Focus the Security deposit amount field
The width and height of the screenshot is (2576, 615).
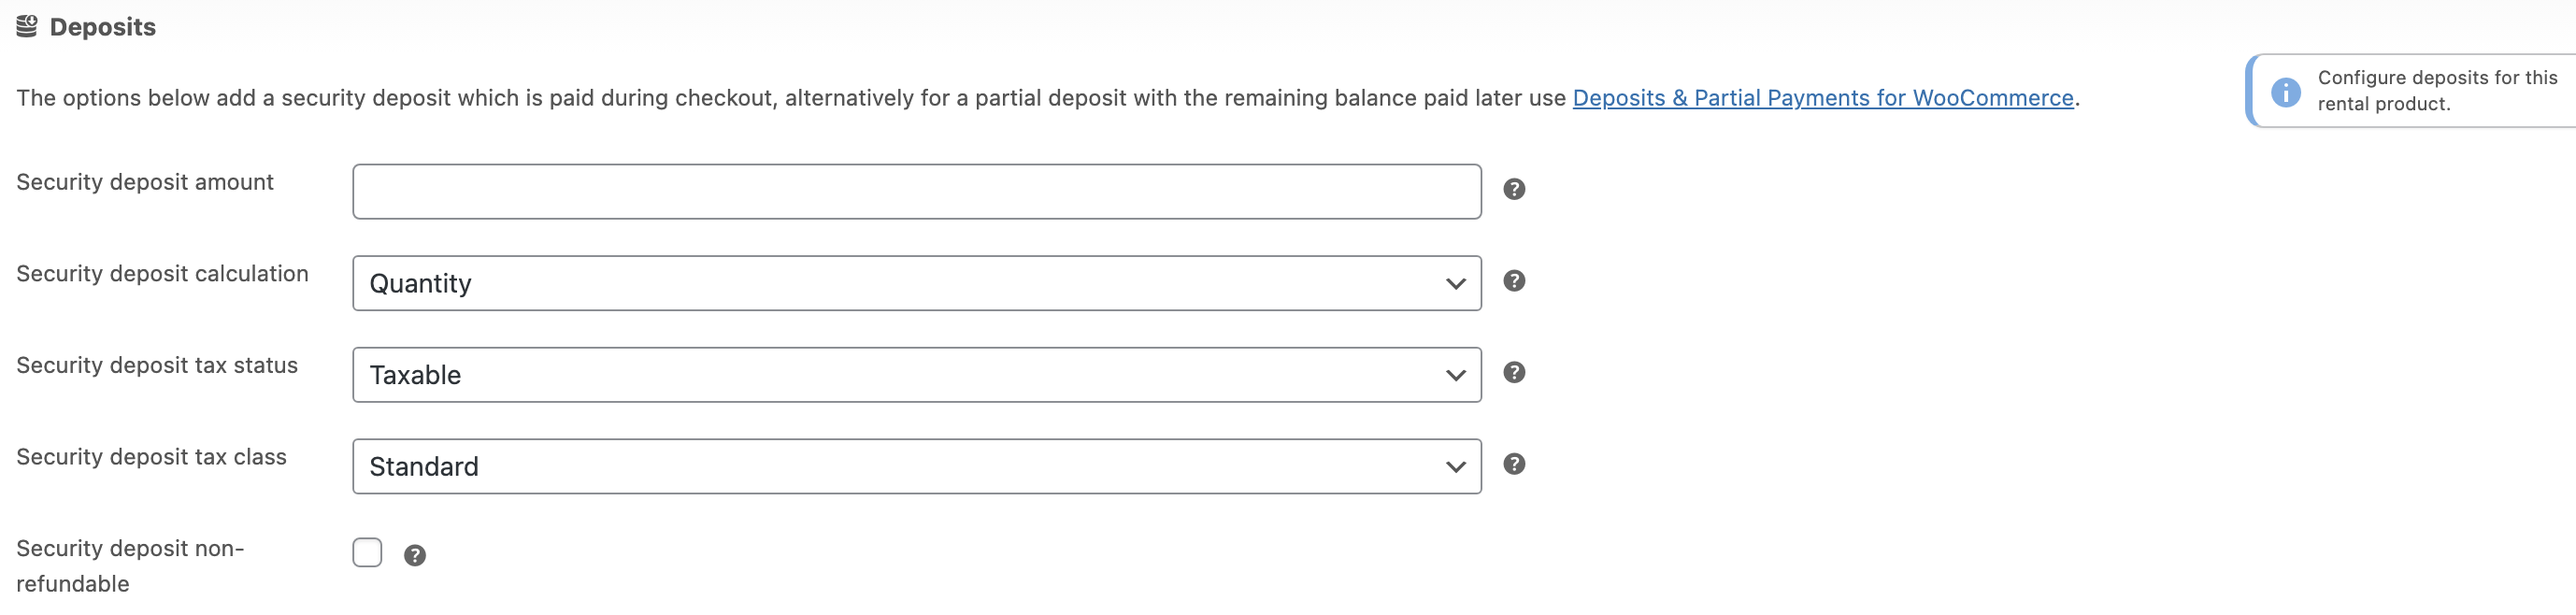pyautogui.click(x=916, y=191)
